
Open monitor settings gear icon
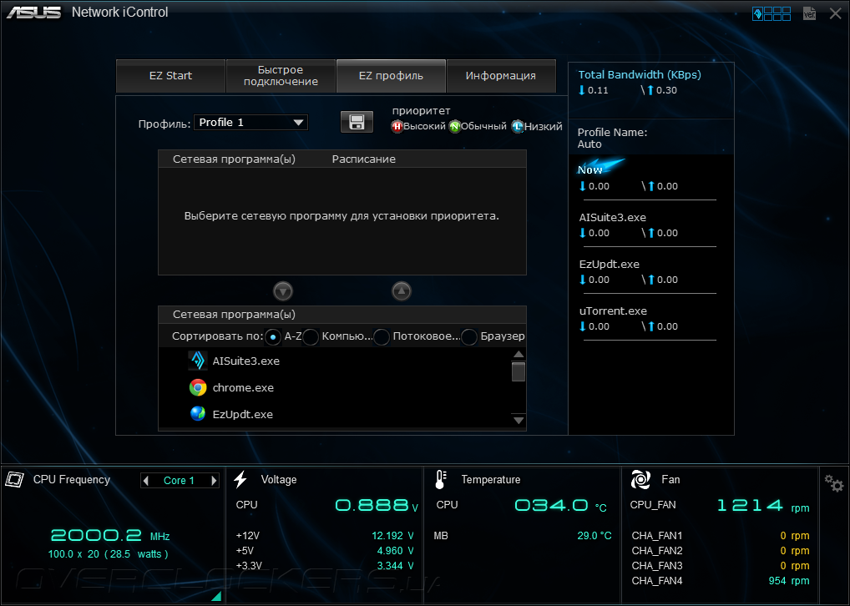[x=834, y=483]
